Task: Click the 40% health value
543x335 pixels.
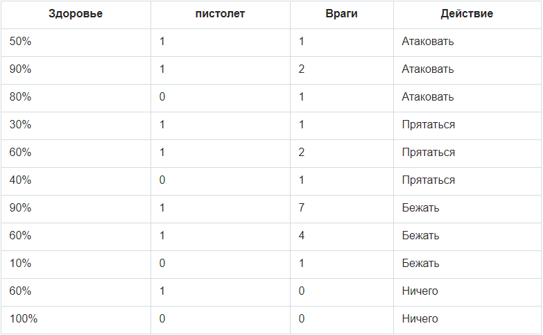Action: pyautogui.click(x=20, y=180)
